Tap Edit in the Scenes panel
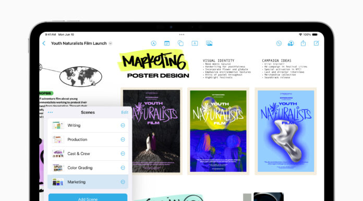 125,112
